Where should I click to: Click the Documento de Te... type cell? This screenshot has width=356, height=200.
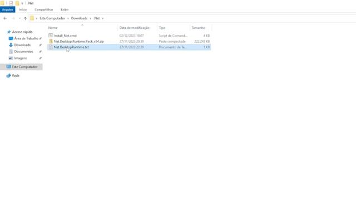click(172, 47)
